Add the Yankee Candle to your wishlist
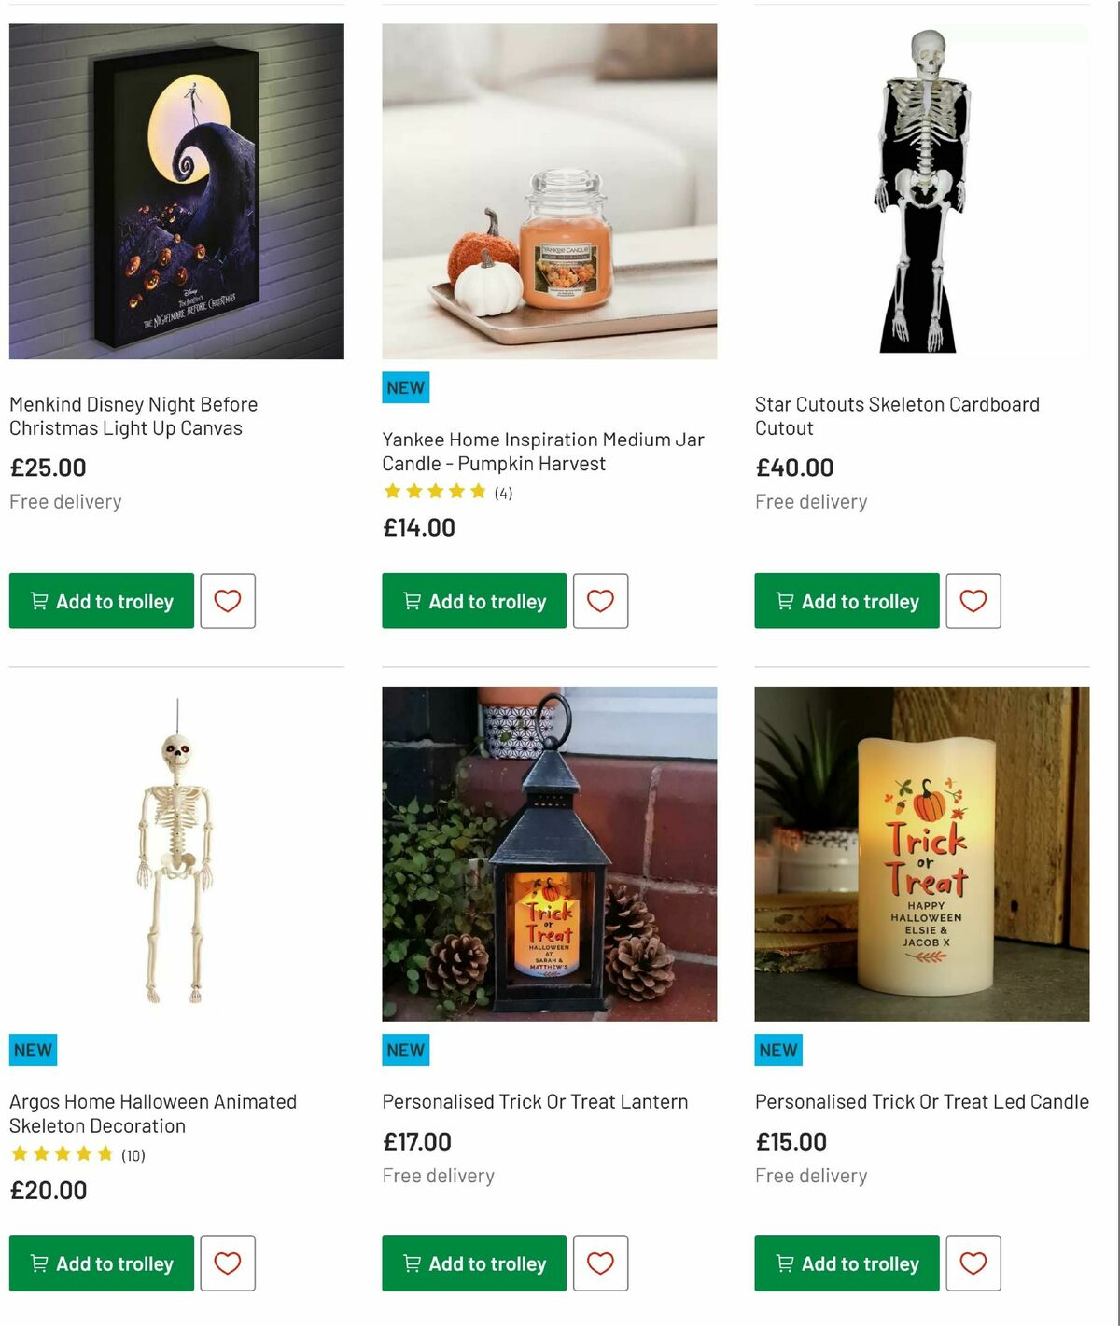This screenshot has width=1120, height=1326. (x=600, y=601)
